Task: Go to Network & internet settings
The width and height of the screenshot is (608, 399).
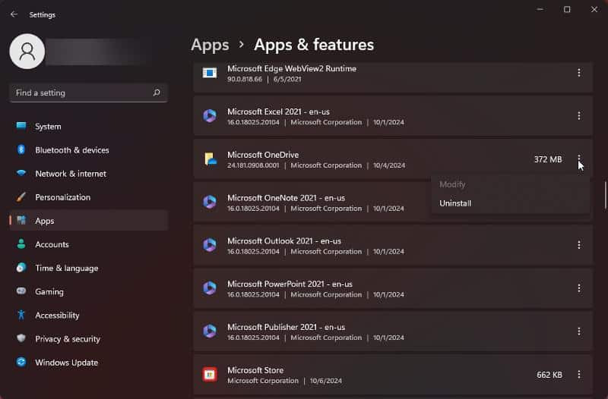Action: (x=89, y=174)
